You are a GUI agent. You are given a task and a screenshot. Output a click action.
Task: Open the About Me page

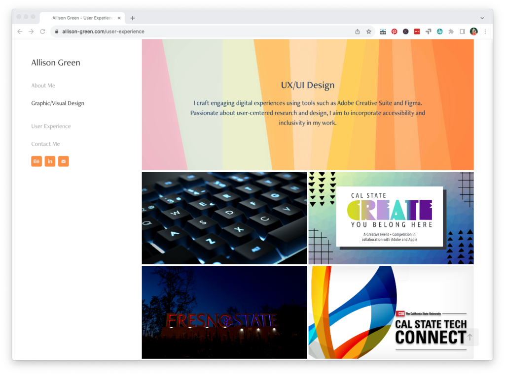pyautogui.click(x=43, y=86)
